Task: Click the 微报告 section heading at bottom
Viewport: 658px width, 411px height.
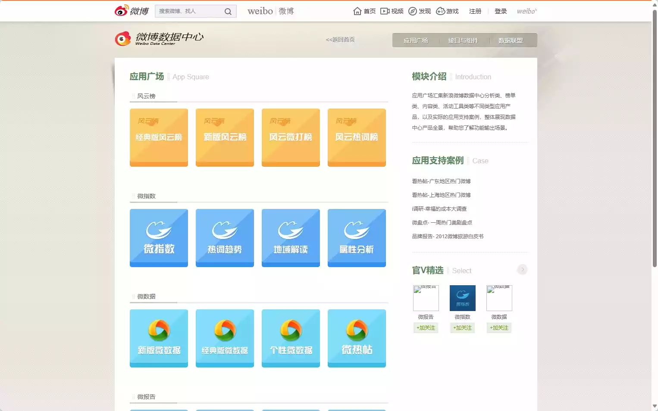Action: pyautogui.click(x=146, y=397)
